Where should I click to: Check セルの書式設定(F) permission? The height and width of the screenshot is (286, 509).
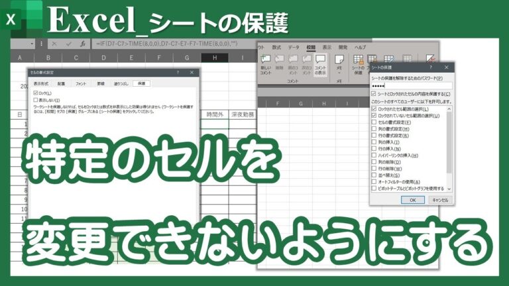pyautogui.click(x=374, y=122)
